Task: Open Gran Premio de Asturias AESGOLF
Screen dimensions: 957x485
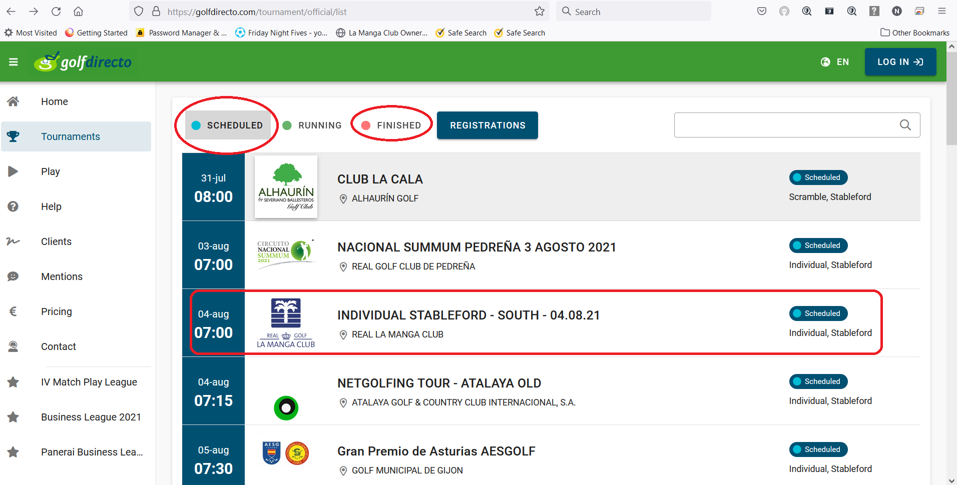Action: 436,451
